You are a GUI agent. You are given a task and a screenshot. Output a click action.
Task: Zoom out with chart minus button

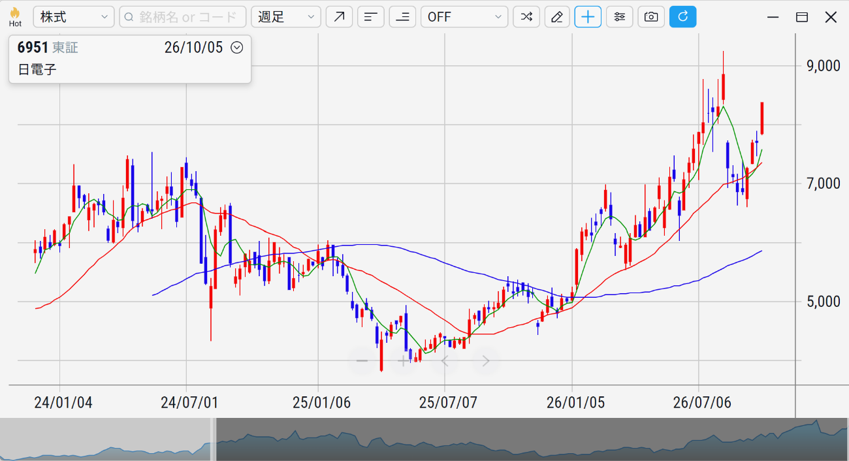click(x=362, y=361)
